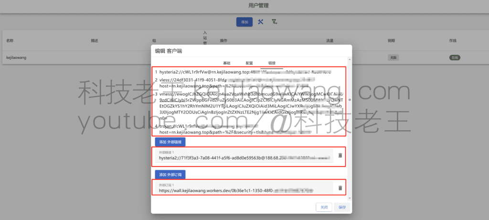489x220 pixels.
Task: Select the kejilaowang user row
Action: click(x=16, y=57)
